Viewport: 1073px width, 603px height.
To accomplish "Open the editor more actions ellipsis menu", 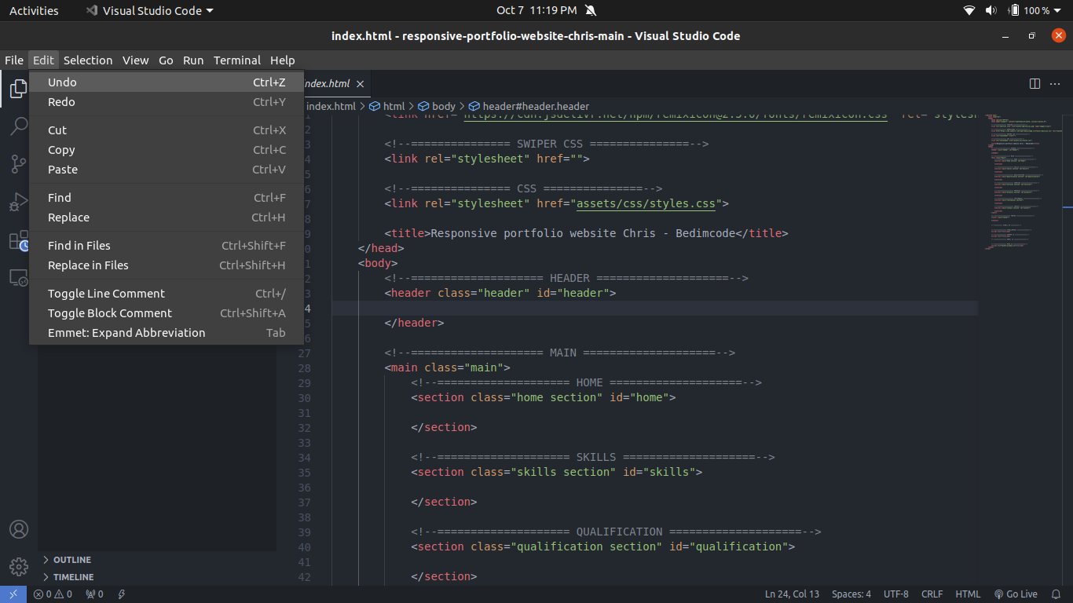I will (x=1055, y=83).
